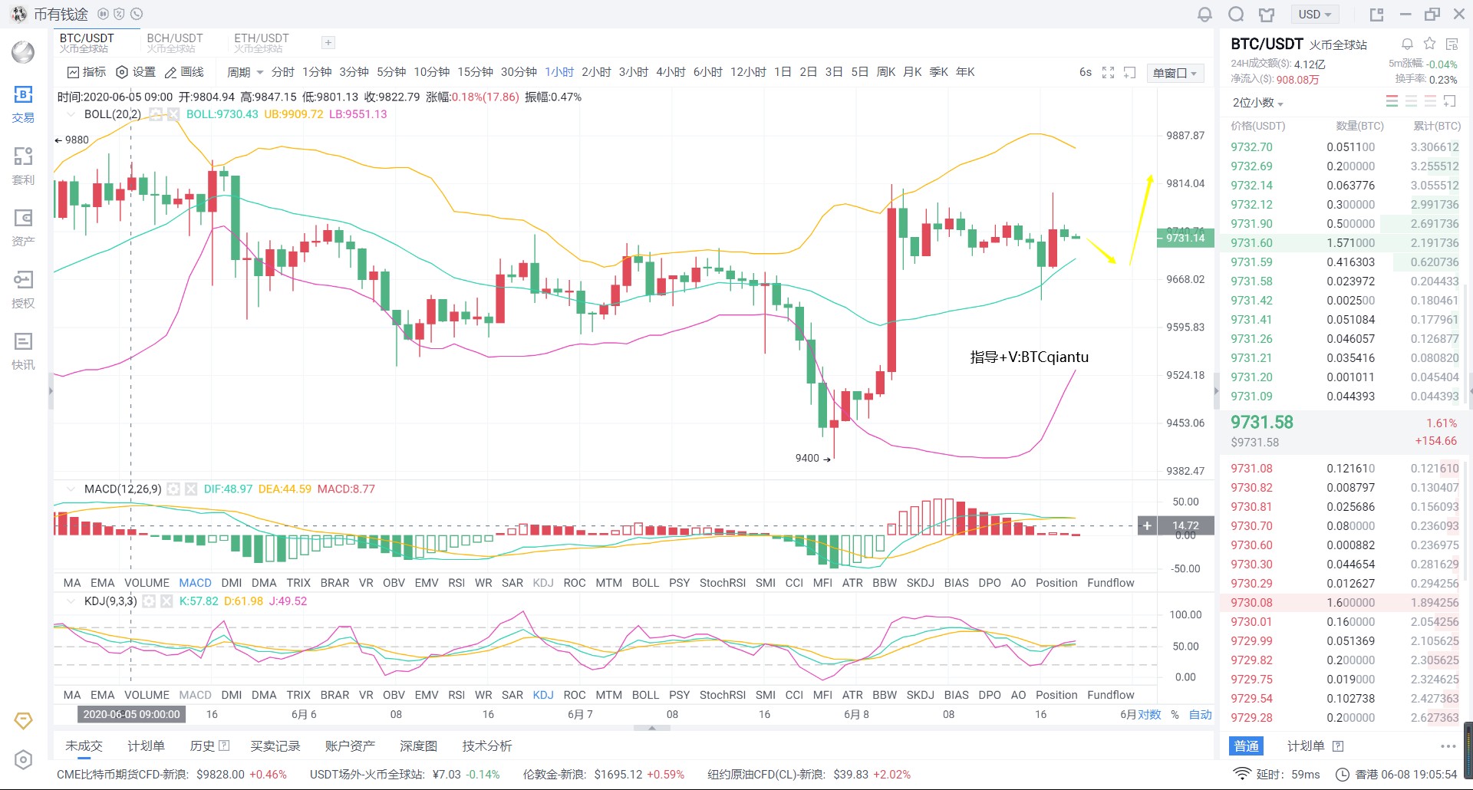Open the 2位小数 decimal precision dropdown
1473x790 pixels.
1257,103
